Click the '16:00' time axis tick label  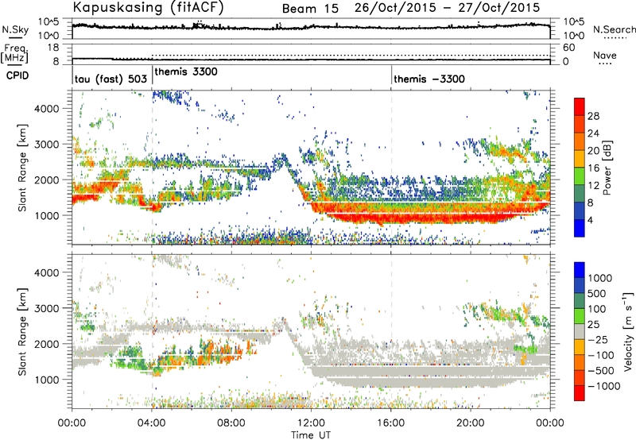click(x=391, y=423)
